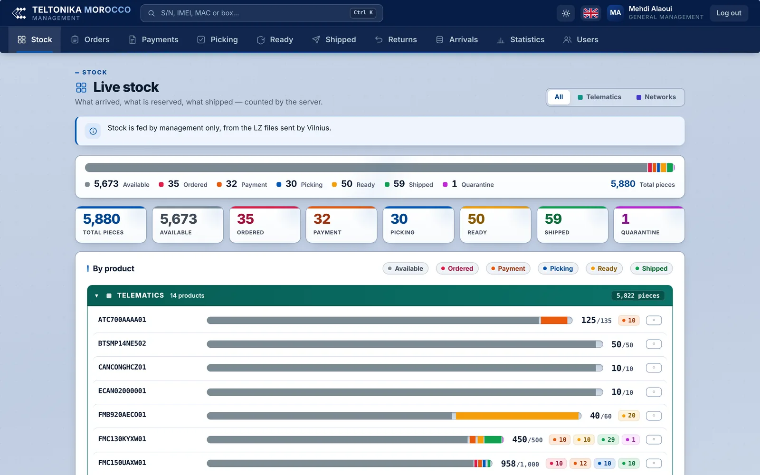Click the Teltonika Morocco logo icon
The image size is (760, 475).
point(19,13)
